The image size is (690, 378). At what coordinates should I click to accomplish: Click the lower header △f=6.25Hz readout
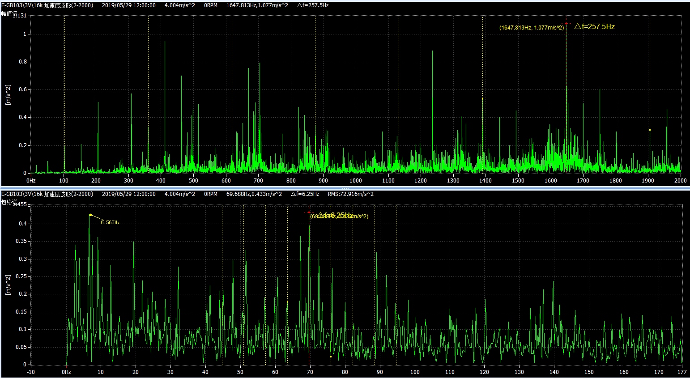coord(305,194)
